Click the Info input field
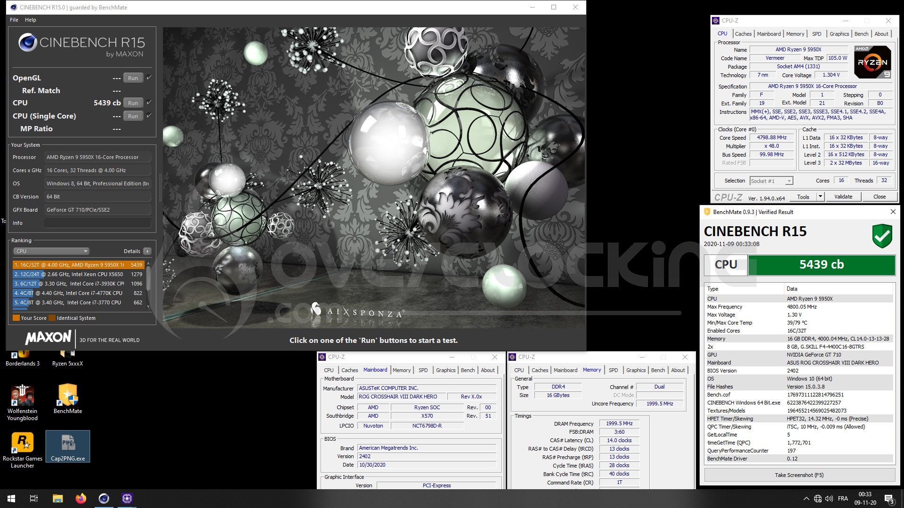The height and width of the screenshot is (508, 904). pyautogui.click(x=97, y=223)
